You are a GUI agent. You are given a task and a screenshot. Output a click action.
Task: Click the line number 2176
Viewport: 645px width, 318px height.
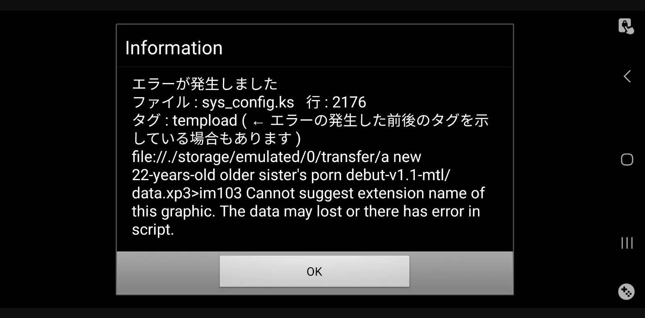pyautogui.click(x=349, y=102)
